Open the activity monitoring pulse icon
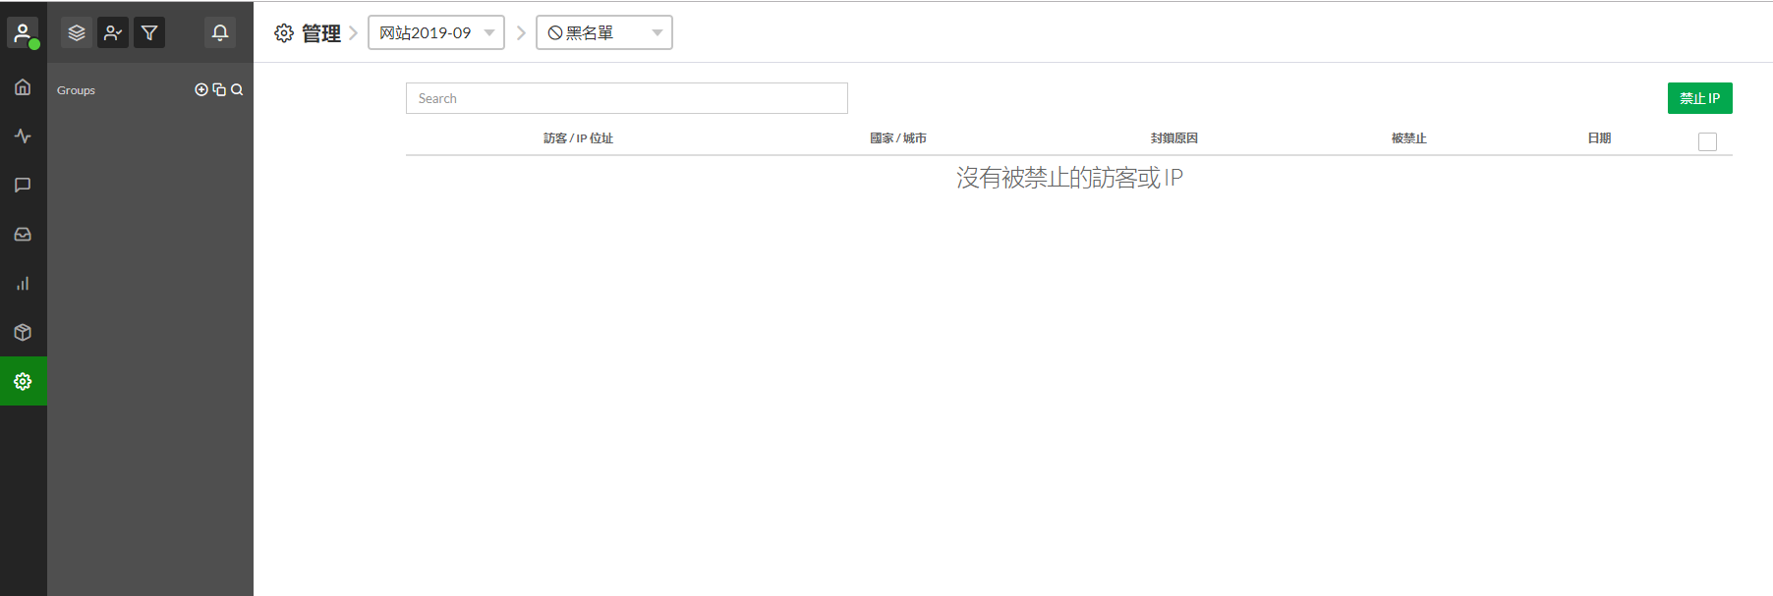Screen dimensions: 1773x596 click(23, 136)
